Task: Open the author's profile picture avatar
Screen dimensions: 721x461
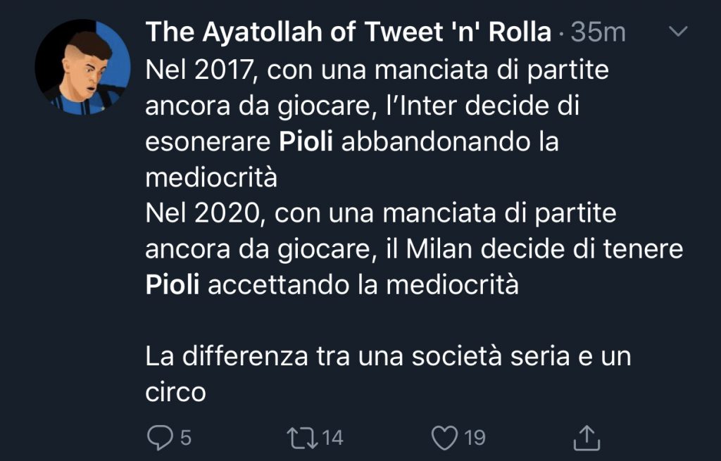Action: pos(82,68)
